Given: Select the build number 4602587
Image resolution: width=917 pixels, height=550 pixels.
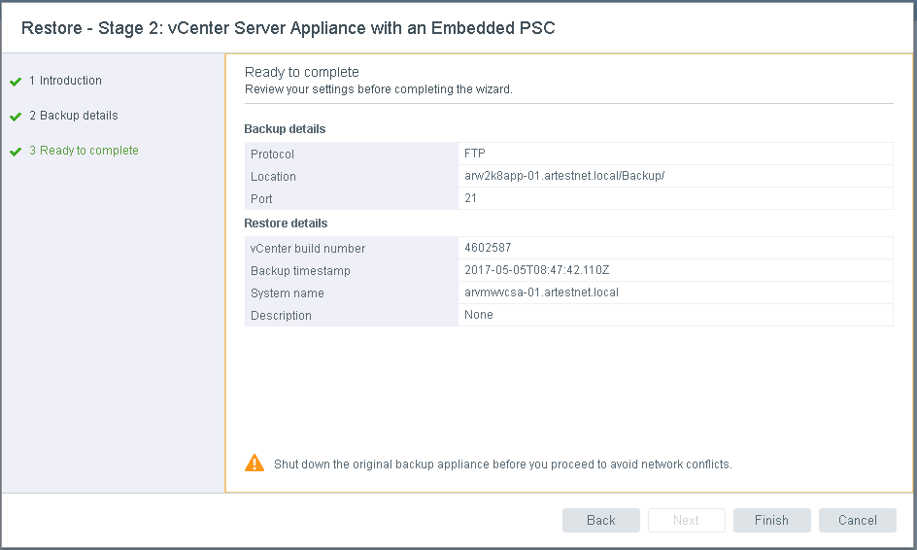Looking at the screenshot, I should [x=488, y=248].
